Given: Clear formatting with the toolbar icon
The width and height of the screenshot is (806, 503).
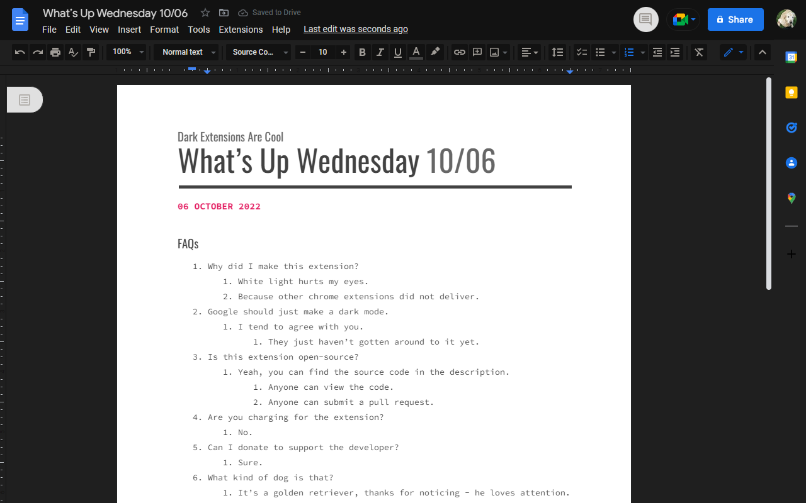Looking at the screenshot, I should [x=698, y=52].
